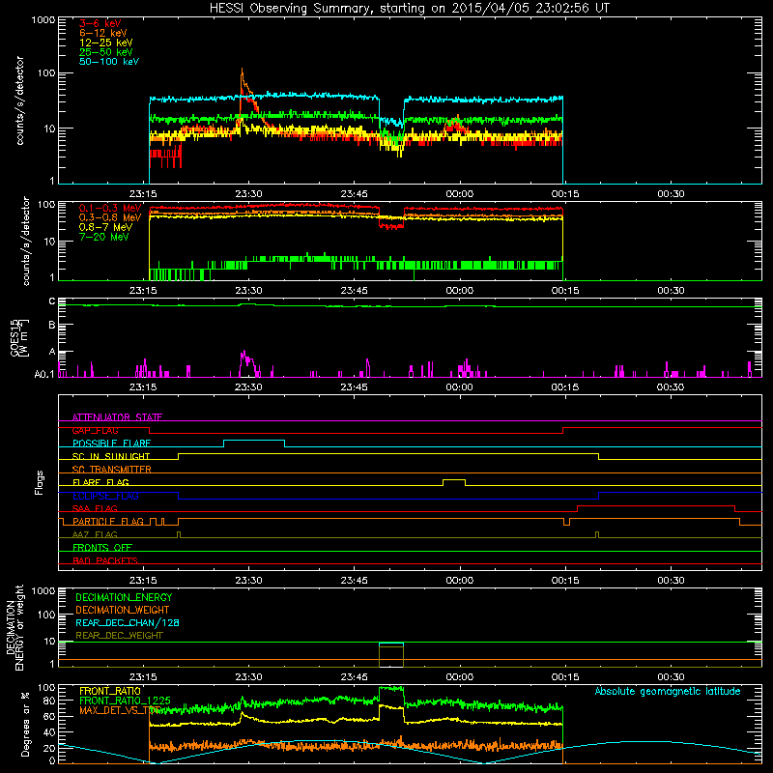The width and height of the screenshot is (773, 773).
Task: Select the 00:00 time label under the keV counts panel
Action: pos(460,194)
